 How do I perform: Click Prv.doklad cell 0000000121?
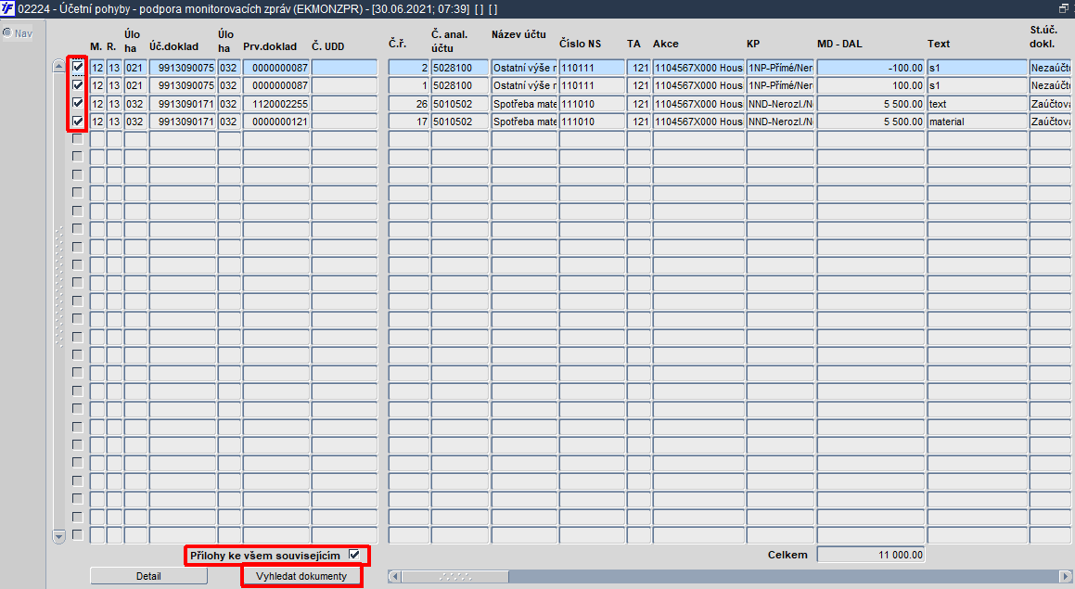276,122
